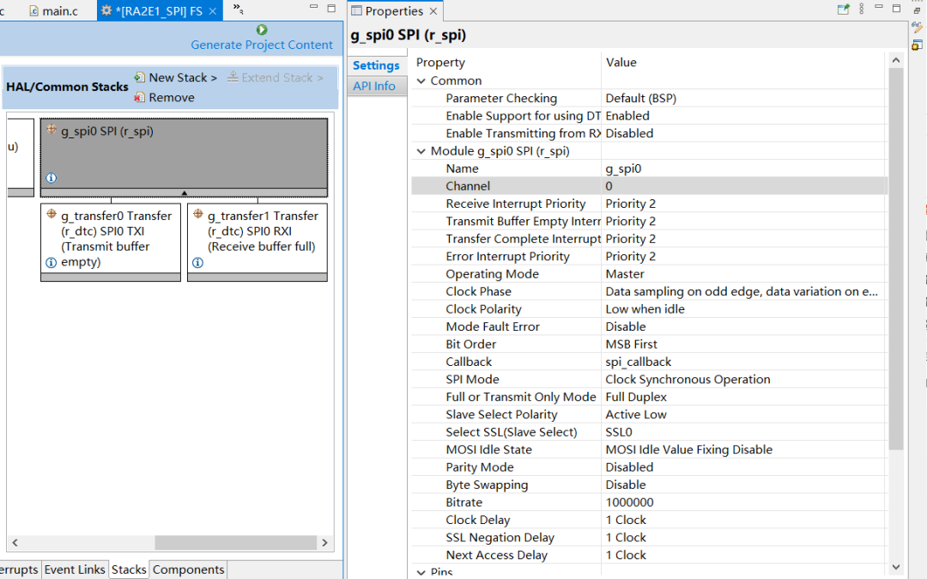Collapse the Module g_spi0 SPI group
This screenshot has height=579, width=927.
pyautogui.click(x=421, y=151)
